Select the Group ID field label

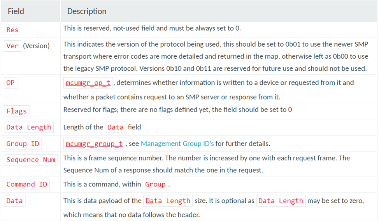coord(23,144)
